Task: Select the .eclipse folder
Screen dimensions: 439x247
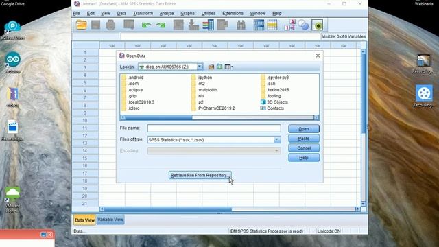Action: click(132, 90)
